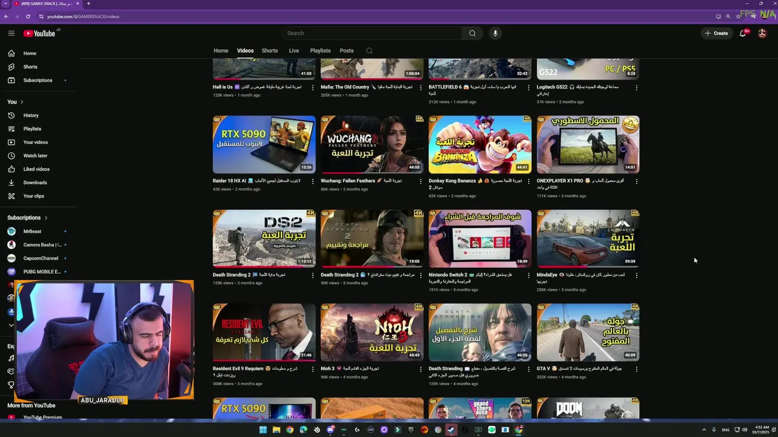Open the volume control in system tray

(x=745, y=430)
